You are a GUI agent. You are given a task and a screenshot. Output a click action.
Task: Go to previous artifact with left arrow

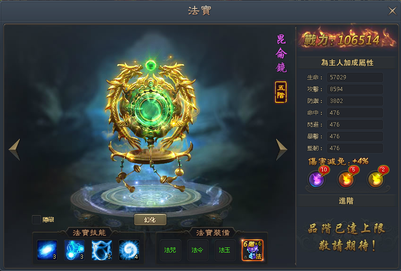coord(15,150)
